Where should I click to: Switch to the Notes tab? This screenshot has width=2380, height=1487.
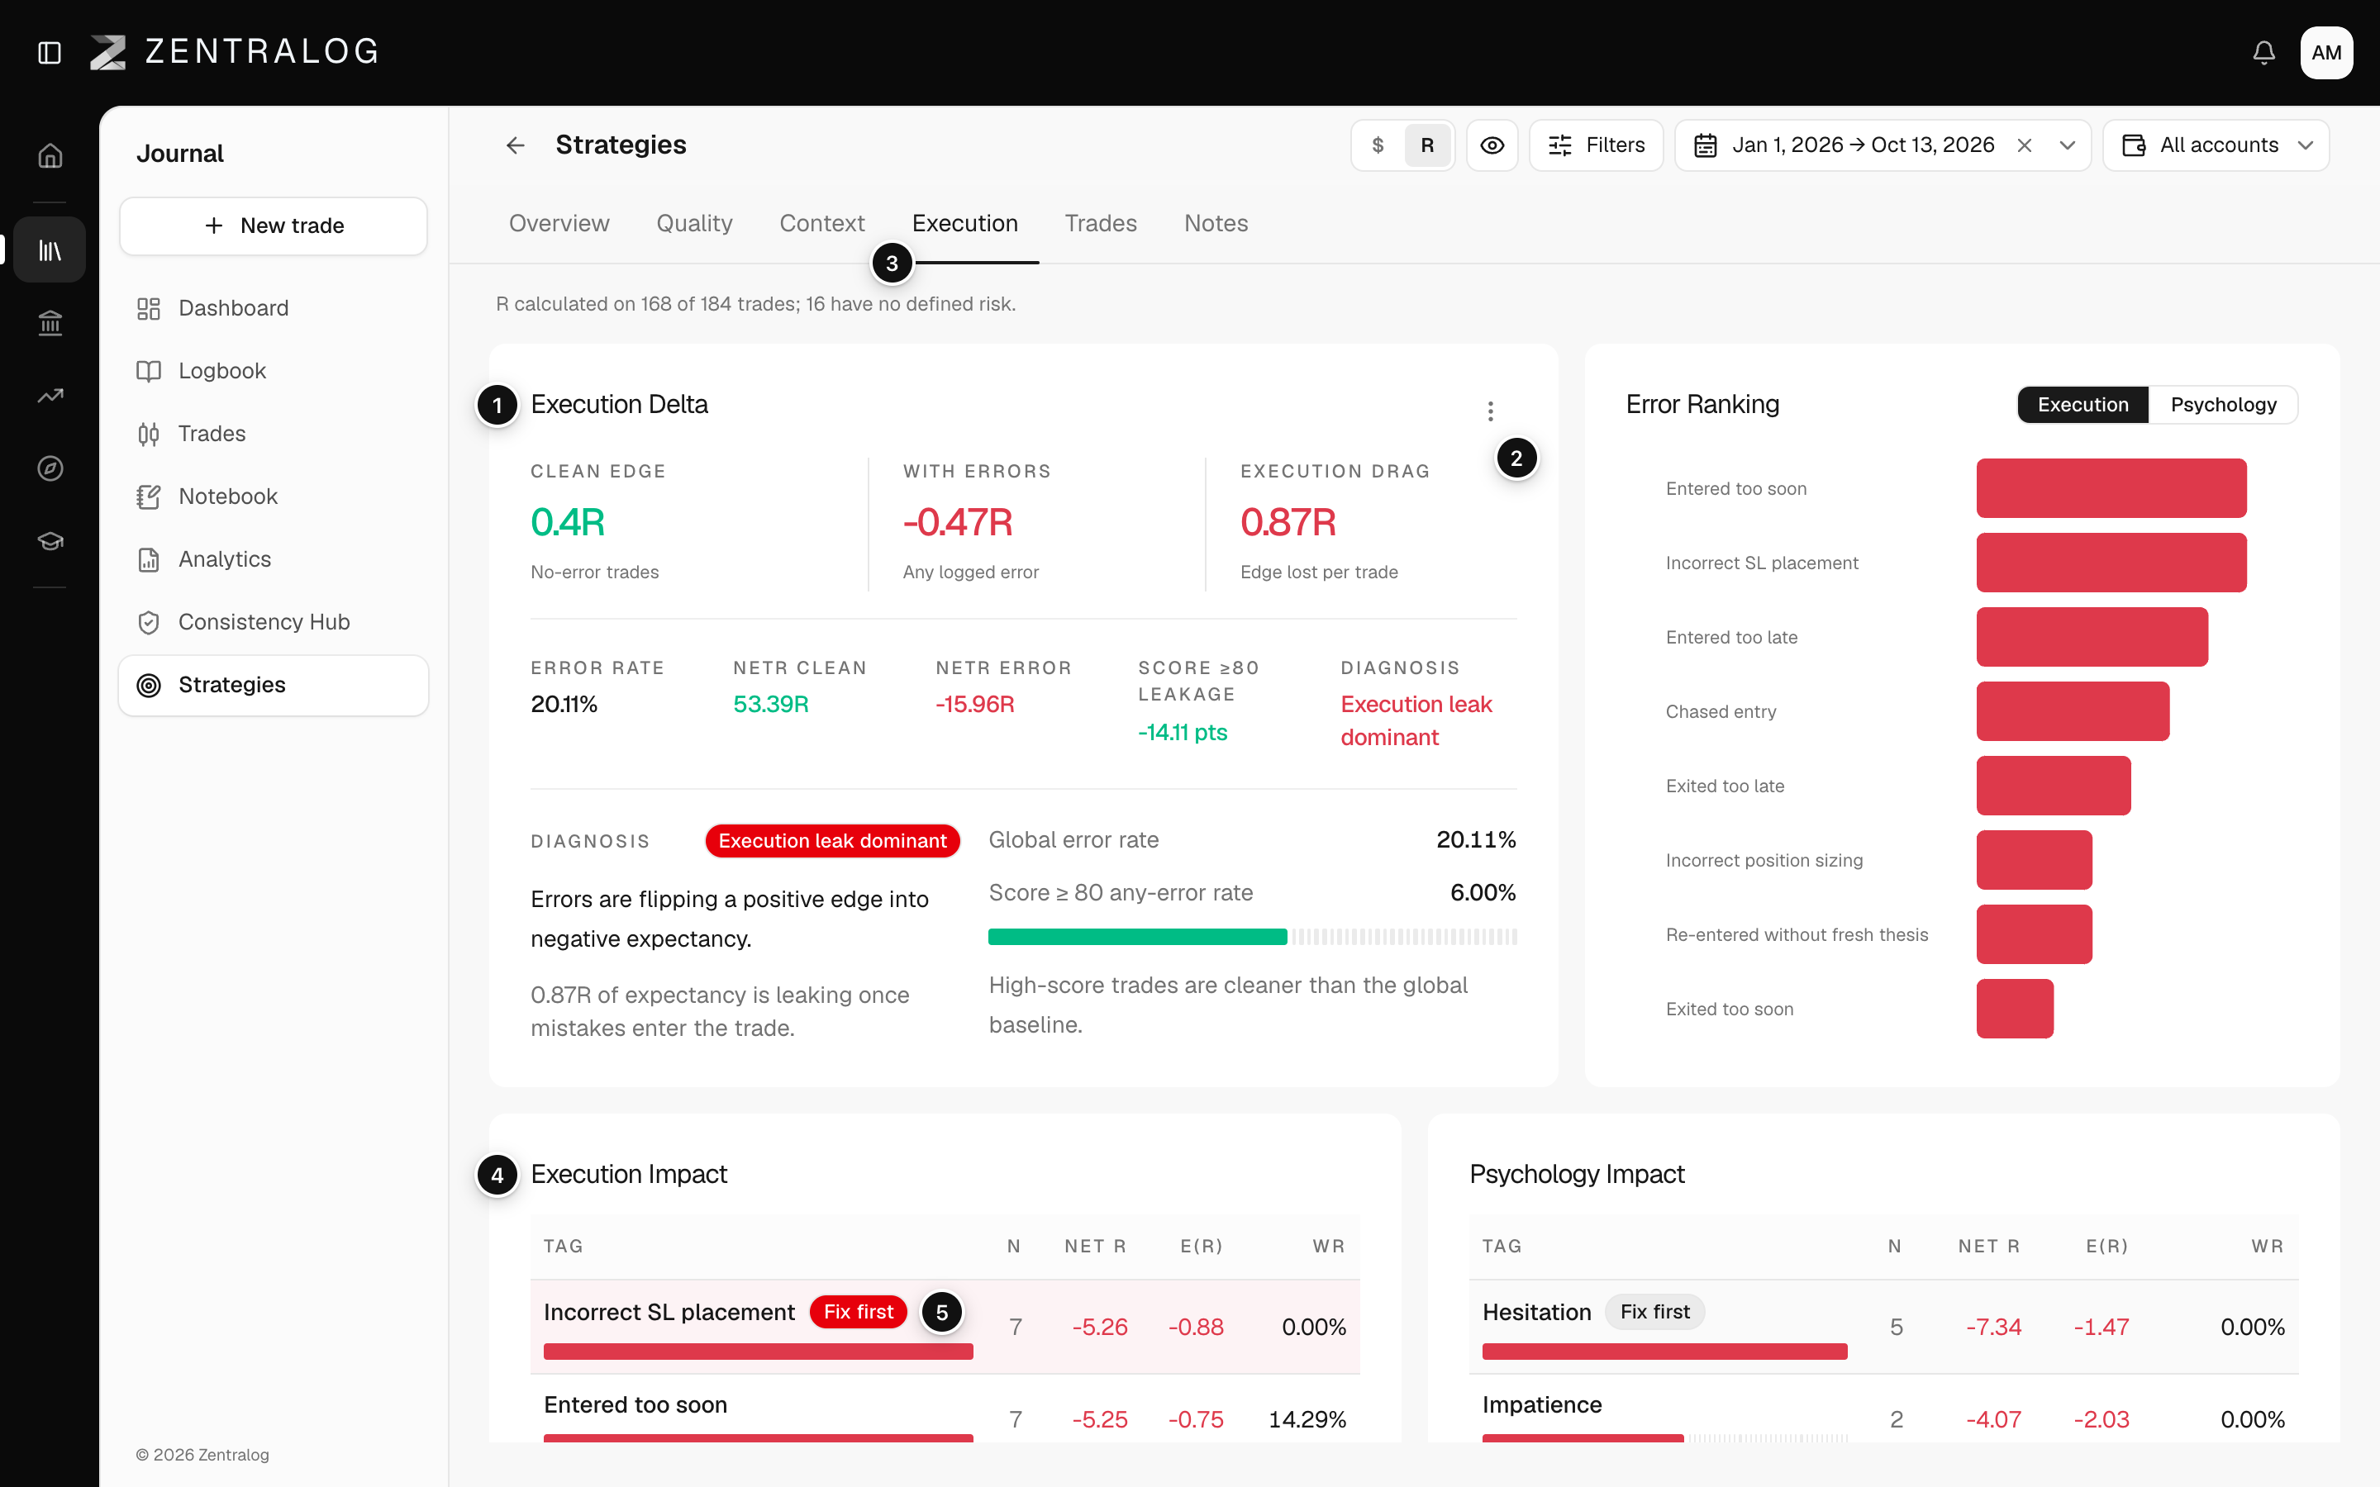pos(1216,223)
